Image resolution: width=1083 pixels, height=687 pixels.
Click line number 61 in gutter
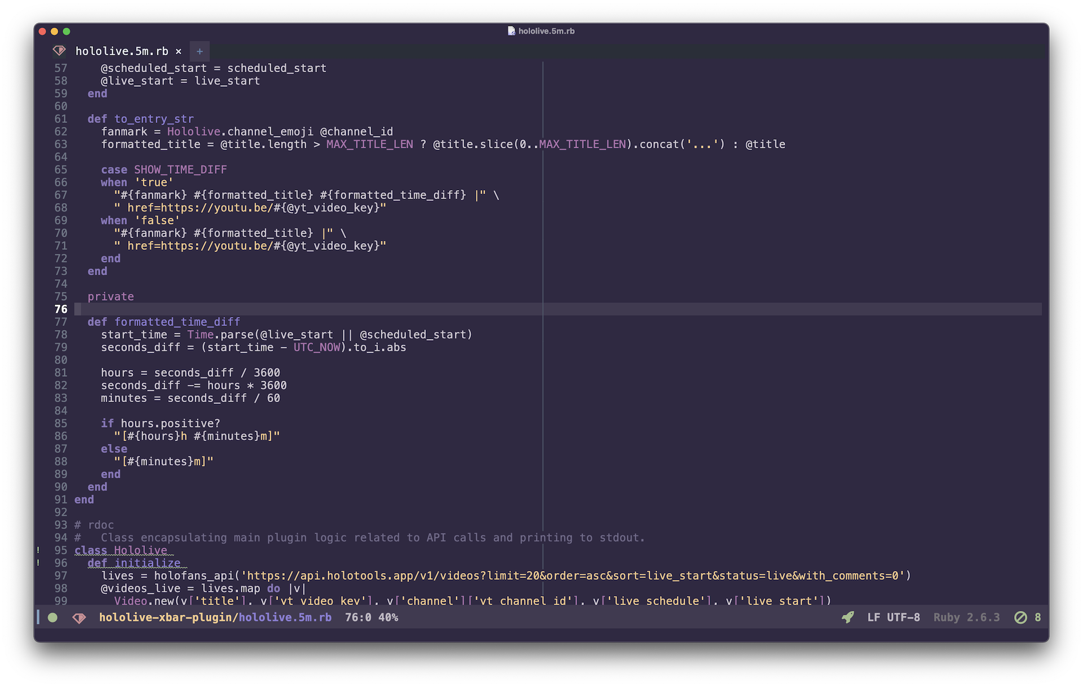pos(61,119)
